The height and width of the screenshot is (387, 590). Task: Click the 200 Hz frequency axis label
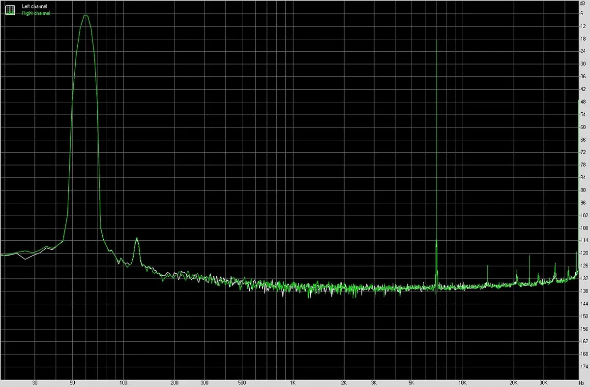point(174,383)
